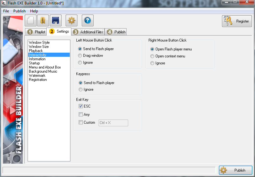Viewport: 255px width, 177px height.
Task: Open the File menu
Action: [6, 11]
